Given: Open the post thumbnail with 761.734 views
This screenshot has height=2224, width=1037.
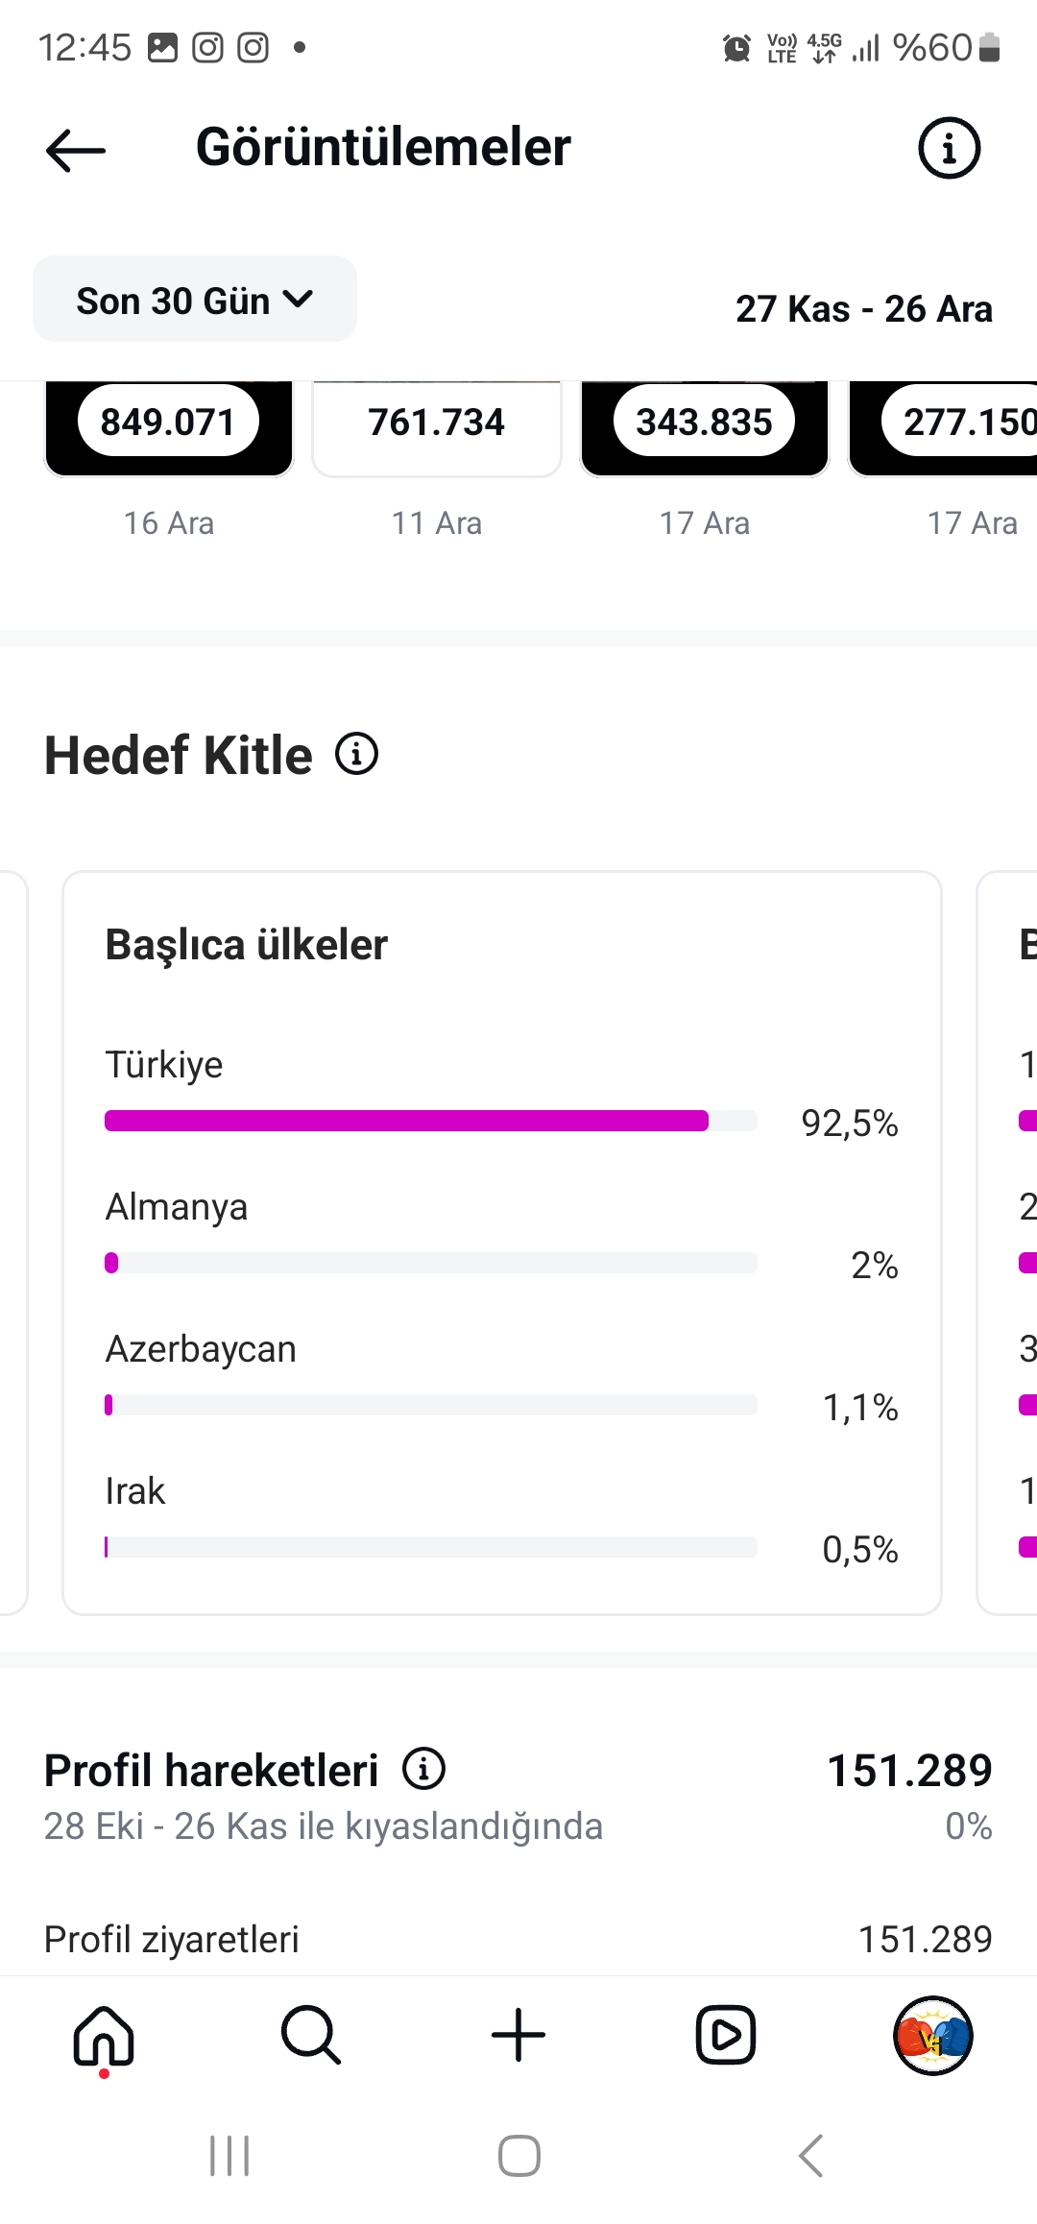Looking at the screenshot, I should coord(437,428).
